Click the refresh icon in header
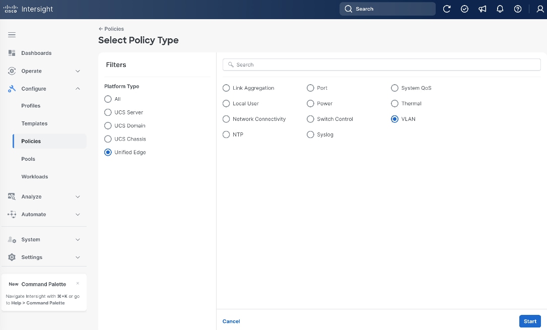This screenshot has width=547, height=330. [x=447, y=9]
